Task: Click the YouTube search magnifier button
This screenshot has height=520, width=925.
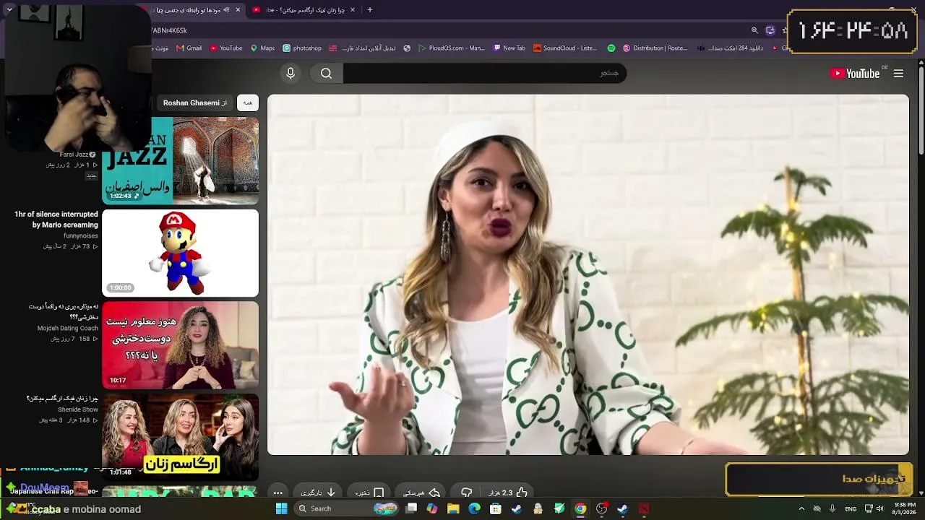Action: click(x=327, y=73)
